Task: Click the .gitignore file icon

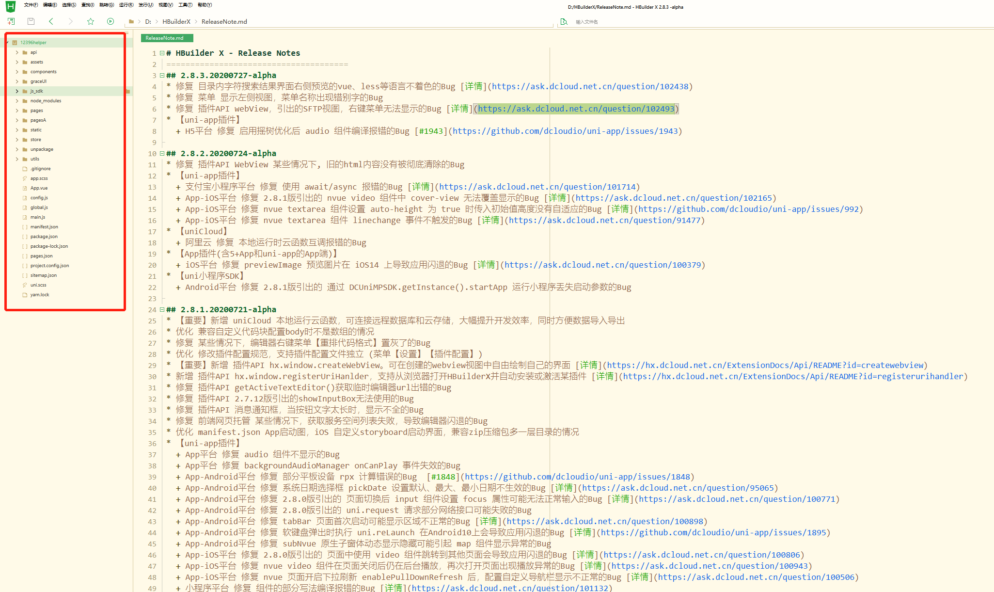Action: point(25,169)
